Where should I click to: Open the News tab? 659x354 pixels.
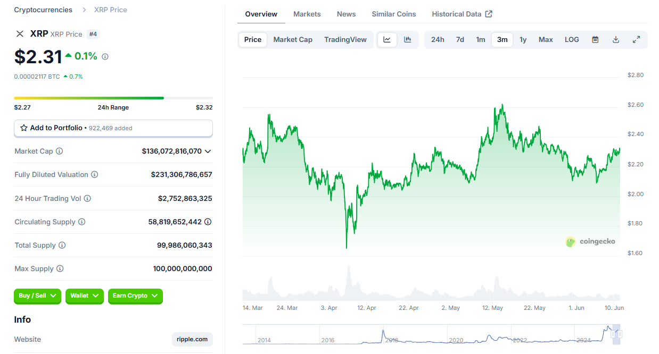coord(346,14)
